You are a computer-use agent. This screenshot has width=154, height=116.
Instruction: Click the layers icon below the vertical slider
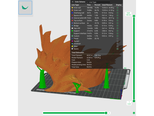[x=134, y=113]
